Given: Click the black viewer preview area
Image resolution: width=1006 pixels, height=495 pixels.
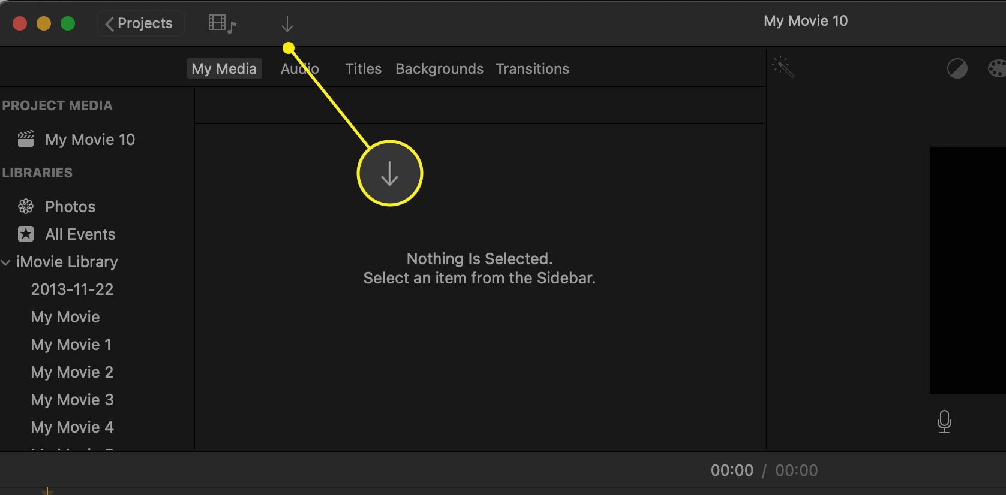Looking at the screenshot, I should point(968,270).
